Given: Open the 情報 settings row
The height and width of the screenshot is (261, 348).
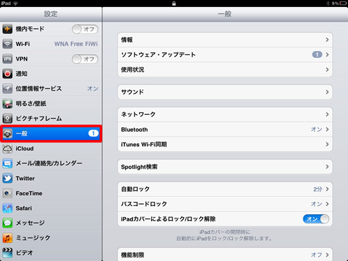Looking at the screenshot, I should pyautogui.click(x=225, y=40).
